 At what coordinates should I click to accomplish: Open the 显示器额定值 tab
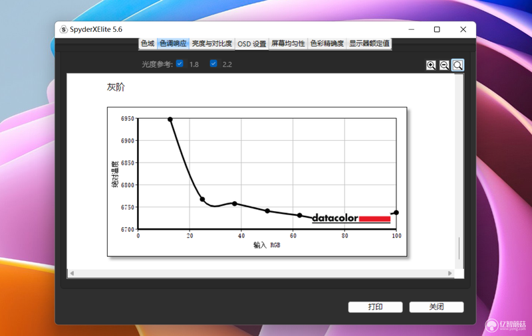click(x=369, y=43)
